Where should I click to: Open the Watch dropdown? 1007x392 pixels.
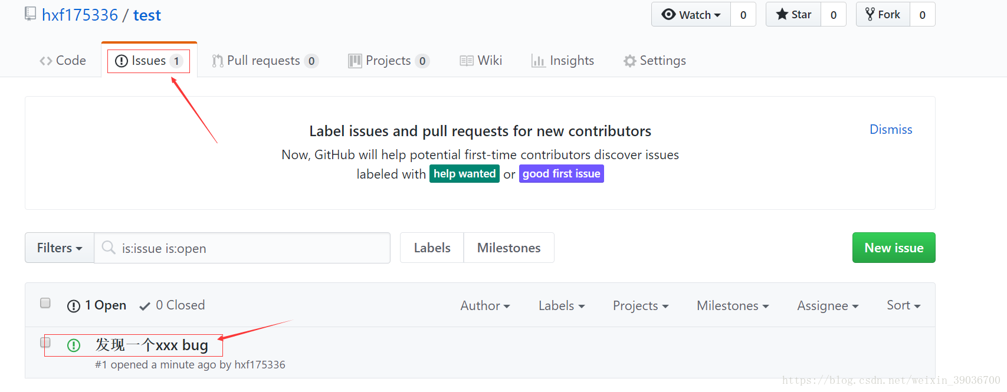(691, 15)
